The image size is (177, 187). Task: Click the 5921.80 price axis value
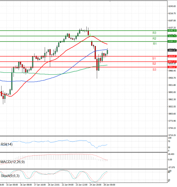pos(172,85)
